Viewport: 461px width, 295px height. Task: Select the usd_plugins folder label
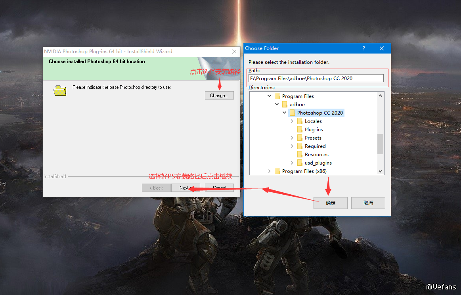[x=318, y=163]
